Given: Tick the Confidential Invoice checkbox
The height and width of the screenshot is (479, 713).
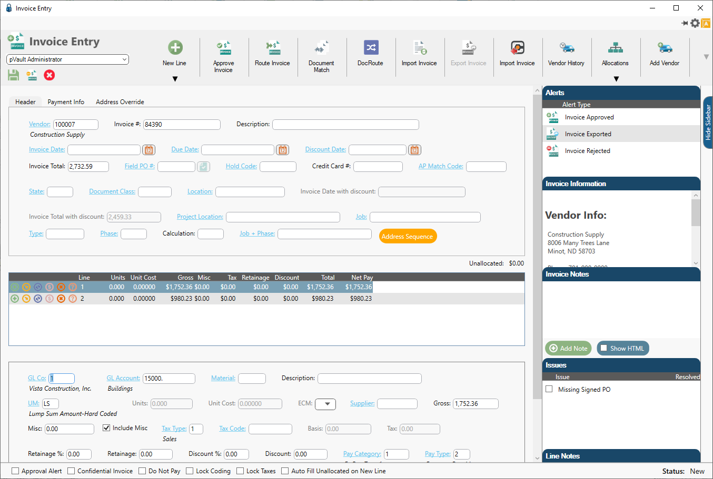Looking at the screenshot, I should click(x=71, y=471).
